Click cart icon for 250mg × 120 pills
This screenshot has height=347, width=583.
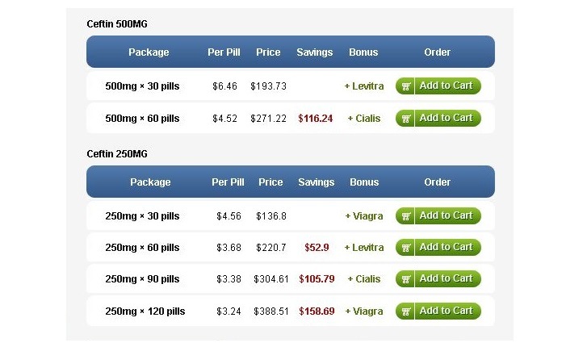405,311
